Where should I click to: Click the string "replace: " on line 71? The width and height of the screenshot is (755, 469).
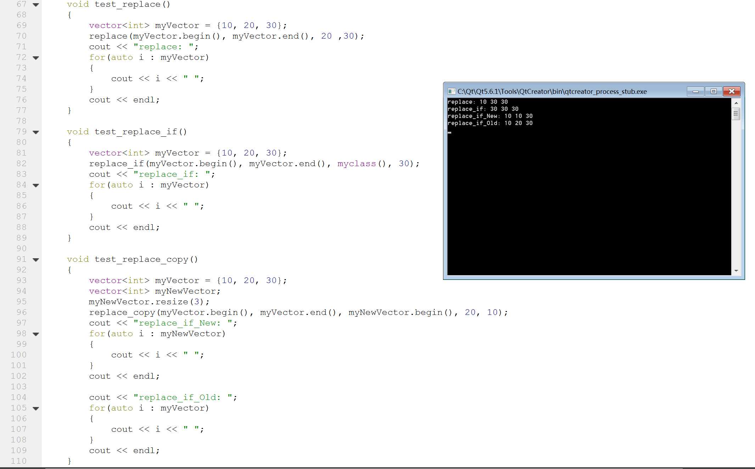point(163,47)
